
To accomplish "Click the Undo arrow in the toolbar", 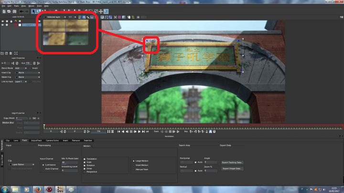I will click(21, 11).
